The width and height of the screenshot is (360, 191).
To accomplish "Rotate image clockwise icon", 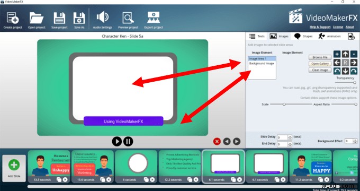I will coord(354,71).
